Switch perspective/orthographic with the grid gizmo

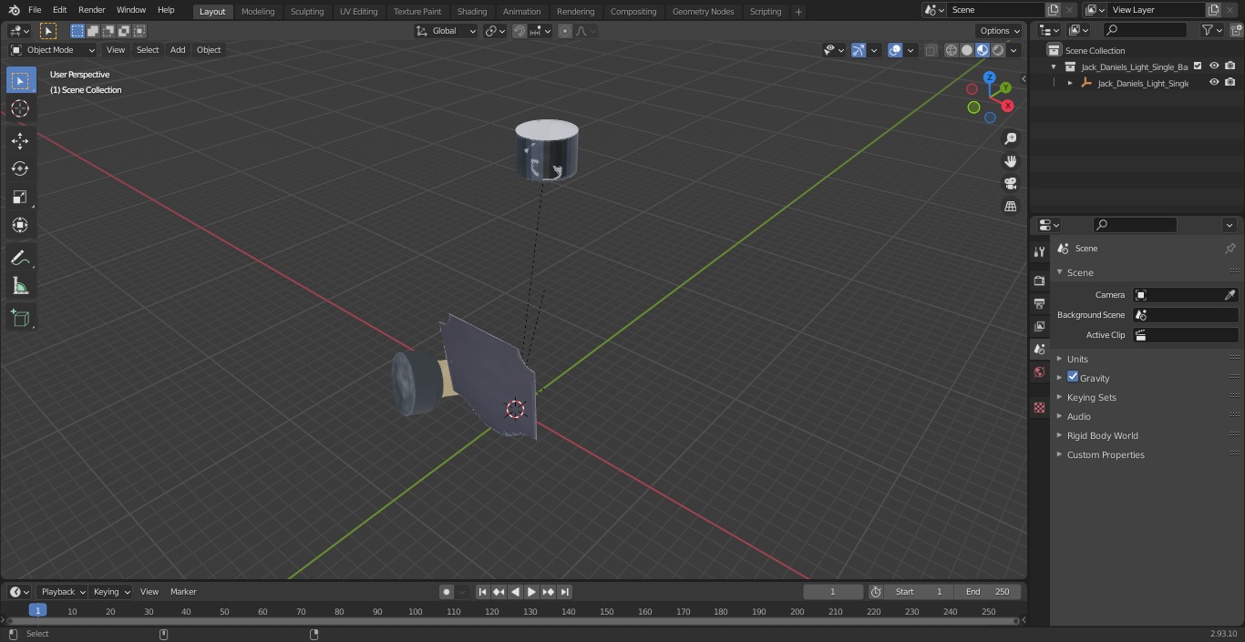1010,206
